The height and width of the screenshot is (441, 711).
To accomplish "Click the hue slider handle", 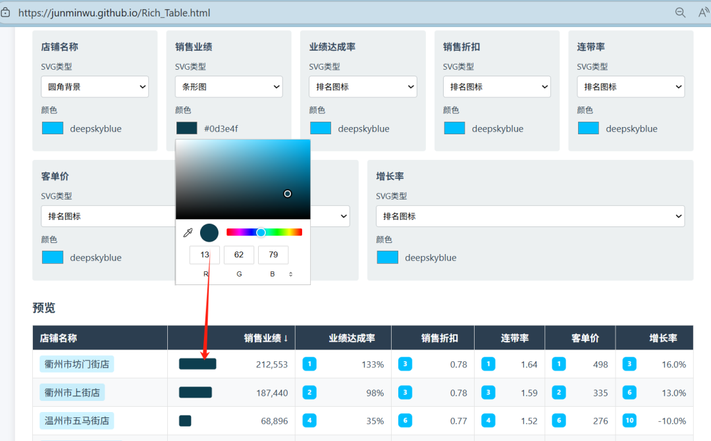I will (x=261, y=232).
